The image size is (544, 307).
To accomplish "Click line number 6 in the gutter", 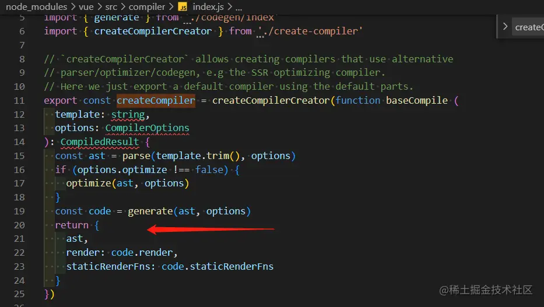I will (22, 31).
